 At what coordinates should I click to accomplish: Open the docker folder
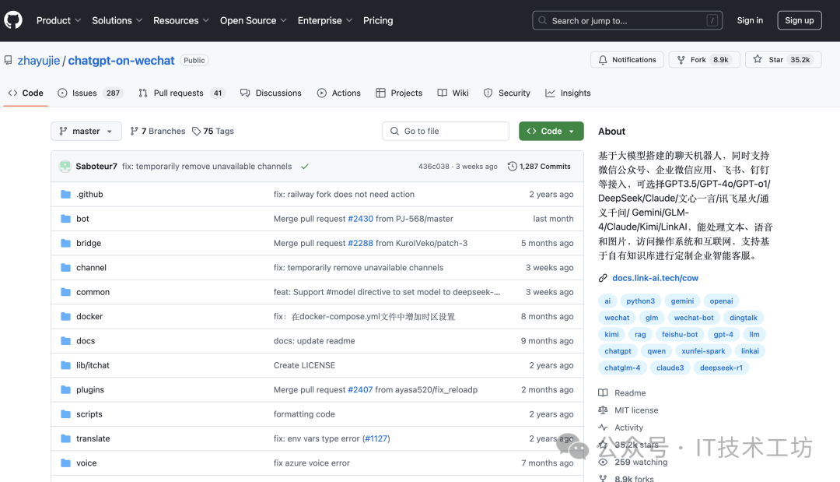coord(89,317)
